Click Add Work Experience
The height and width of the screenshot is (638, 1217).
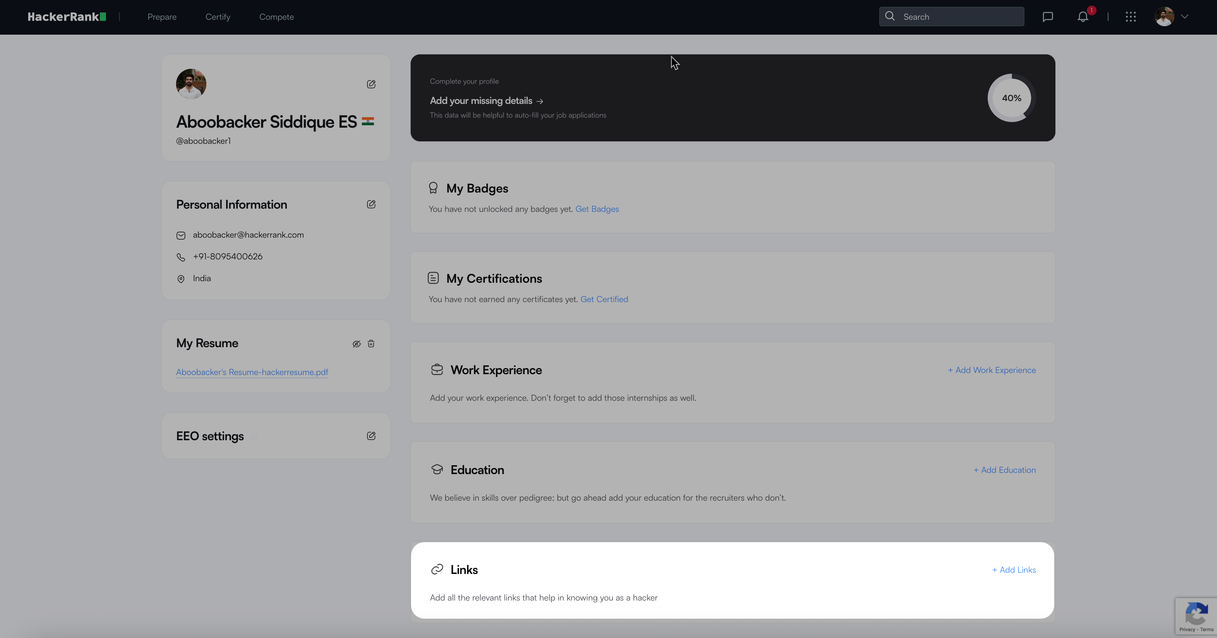pyautogui.click(x=992, y=370)
